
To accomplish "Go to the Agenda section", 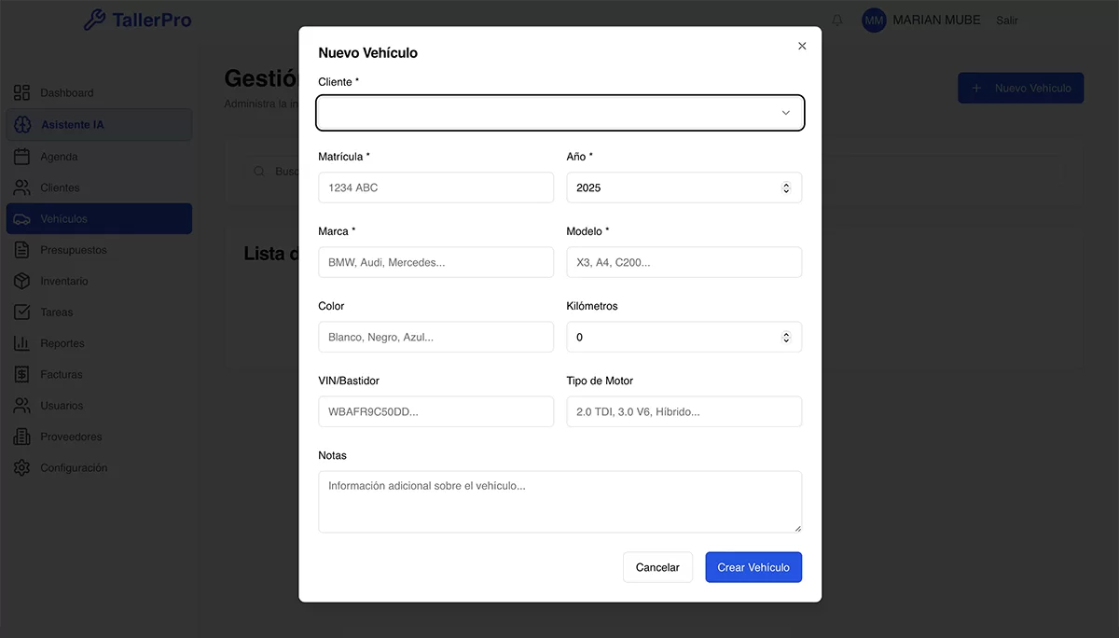I will point(99,157).
